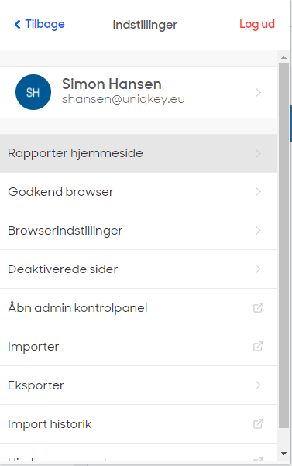
Task: Go back with Tilbage link
Action: 40,24
